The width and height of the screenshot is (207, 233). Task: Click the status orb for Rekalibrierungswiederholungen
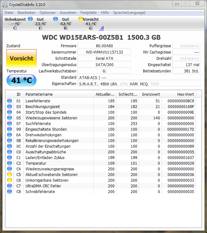tap(9, 140)
